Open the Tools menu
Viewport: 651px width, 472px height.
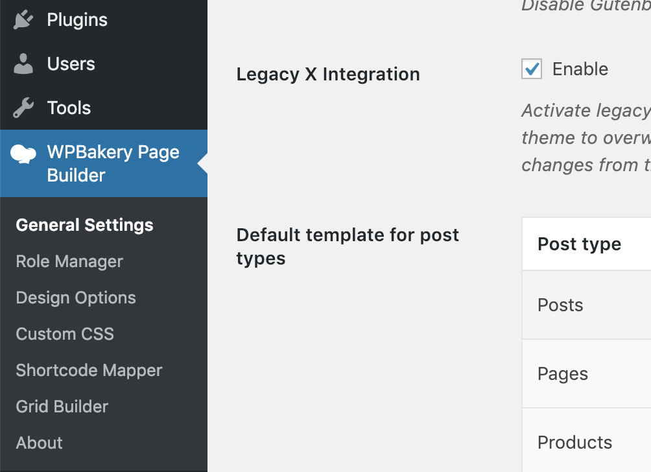[104, 108]
